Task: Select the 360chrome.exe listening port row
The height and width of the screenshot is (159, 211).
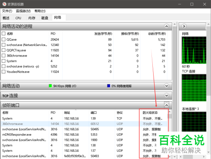Action: tap(84, 124)
